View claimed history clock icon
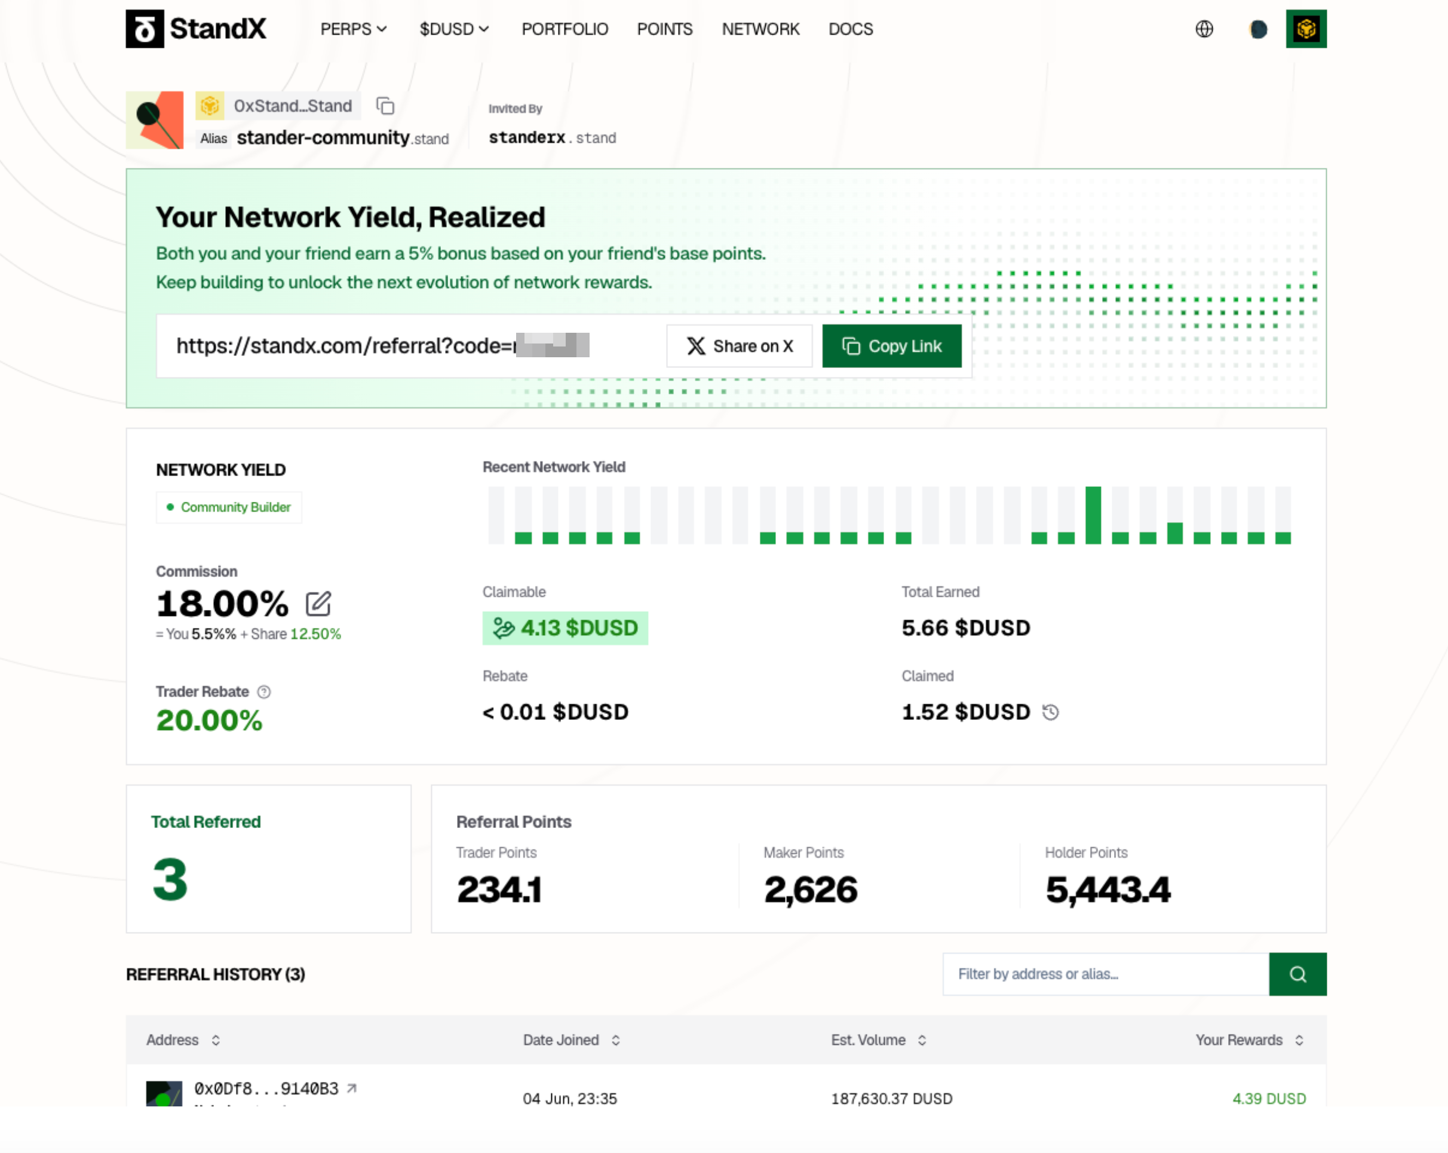 [x=1050, y=712]
